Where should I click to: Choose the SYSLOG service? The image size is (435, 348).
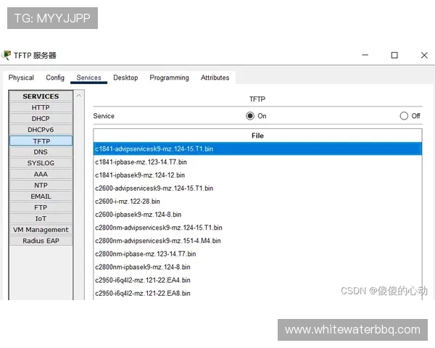(41, 163)
